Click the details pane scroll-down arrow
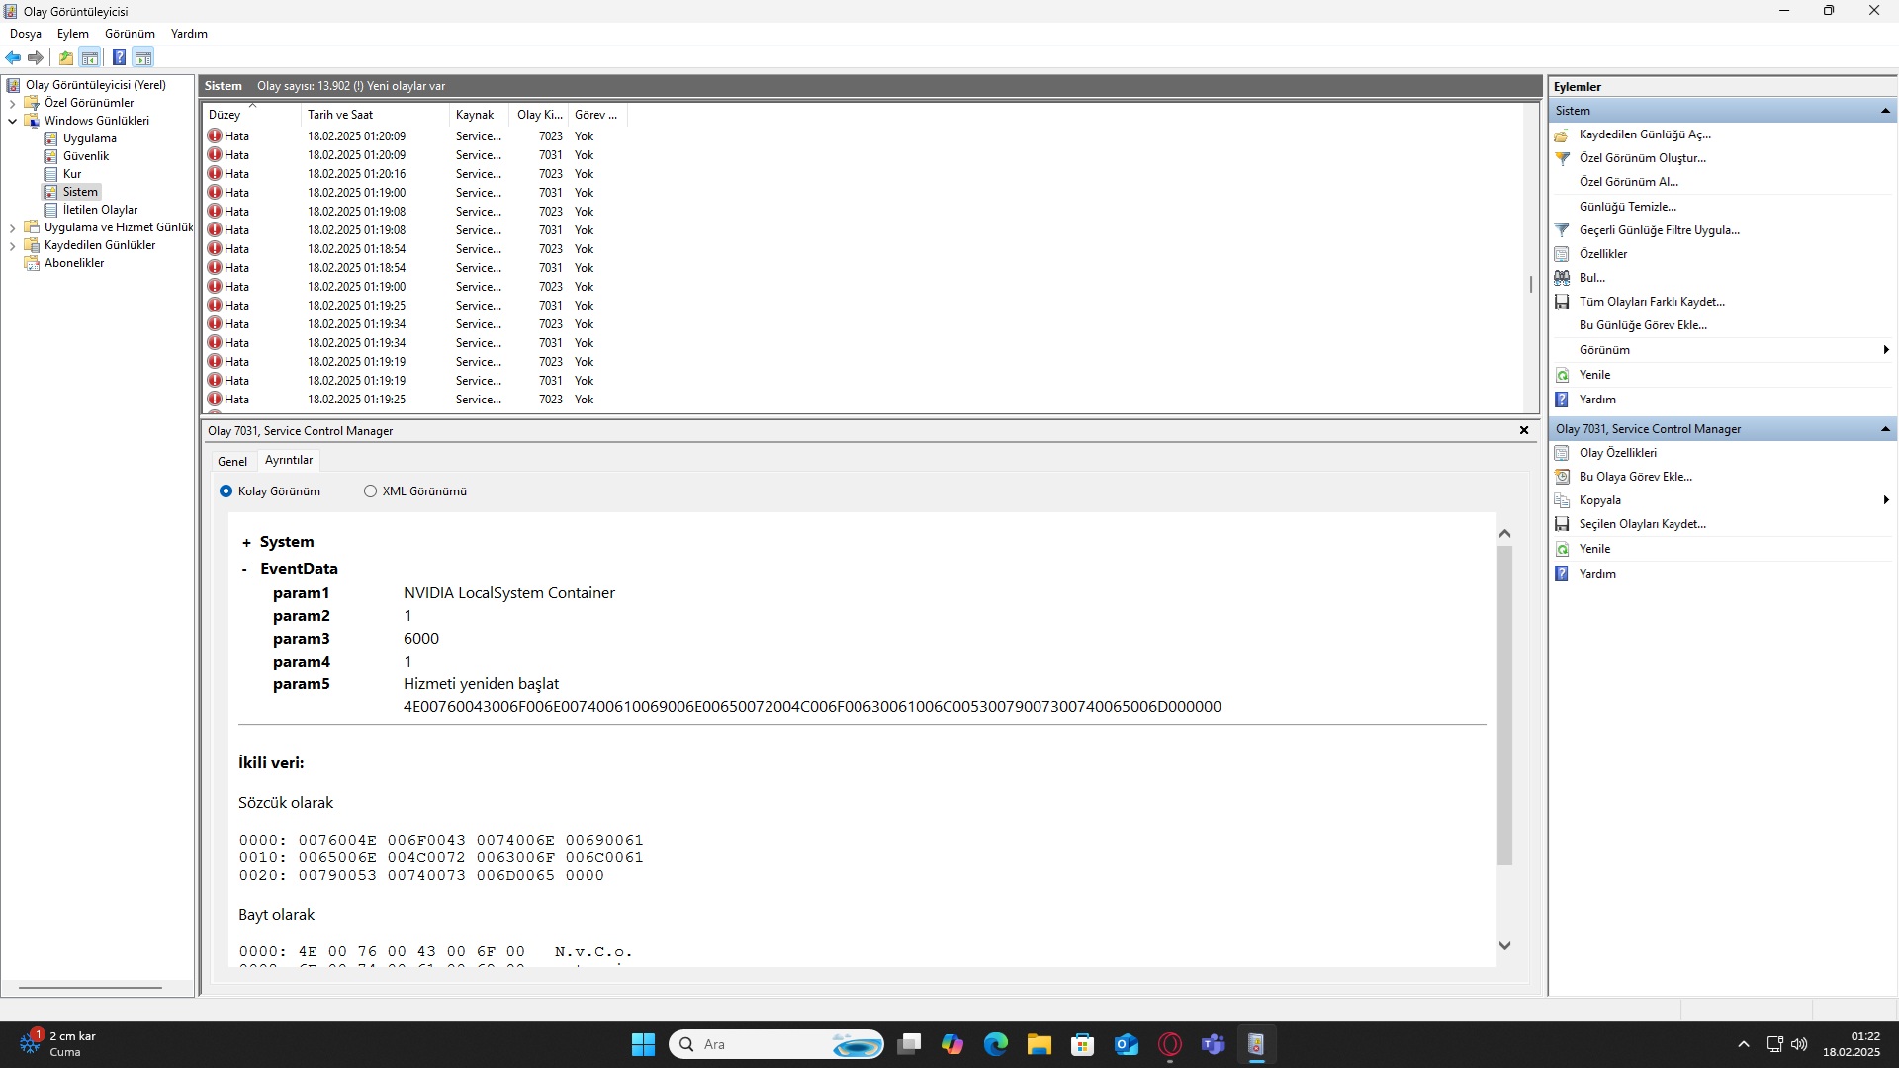Image resolution: width=1899 pixels, height=1068 pixels. pos(1504,946)
